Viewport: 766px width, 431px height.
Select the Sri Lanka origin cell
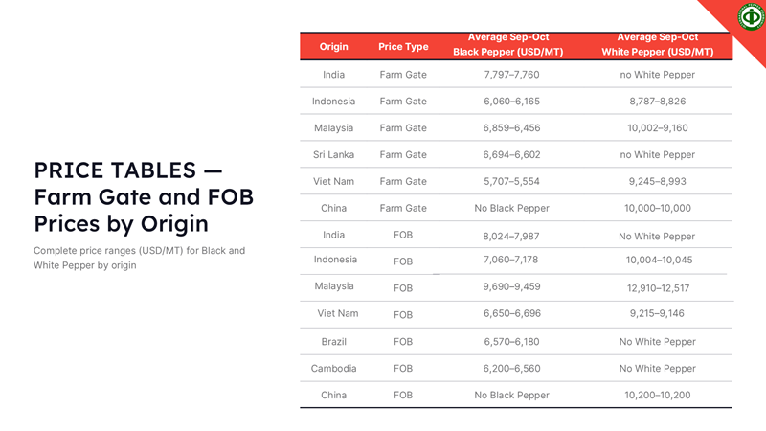[x=334, y=154]
